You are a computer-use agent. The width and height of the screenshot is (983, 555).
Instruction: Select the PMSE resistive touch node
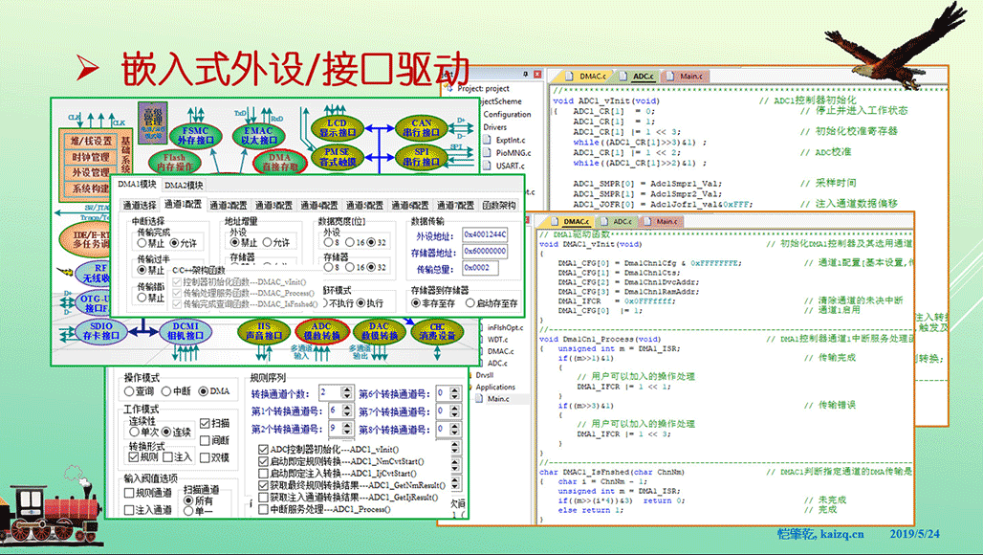click(x=338, y=157)
